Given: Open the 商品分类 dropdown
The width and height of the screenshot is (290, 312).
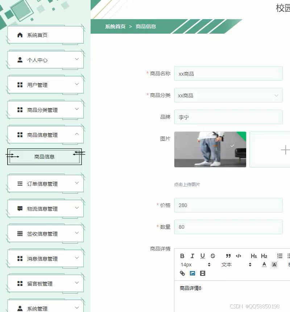Looking at the screenshot, I should pos(228,95).
